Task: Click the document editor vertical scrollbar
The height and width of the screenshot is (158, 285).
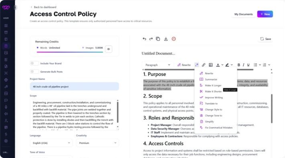Action: tap(272, 109)
